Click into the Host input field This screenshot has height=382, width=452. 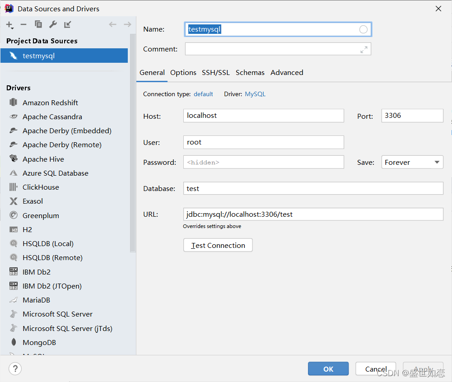coord(263,116)
